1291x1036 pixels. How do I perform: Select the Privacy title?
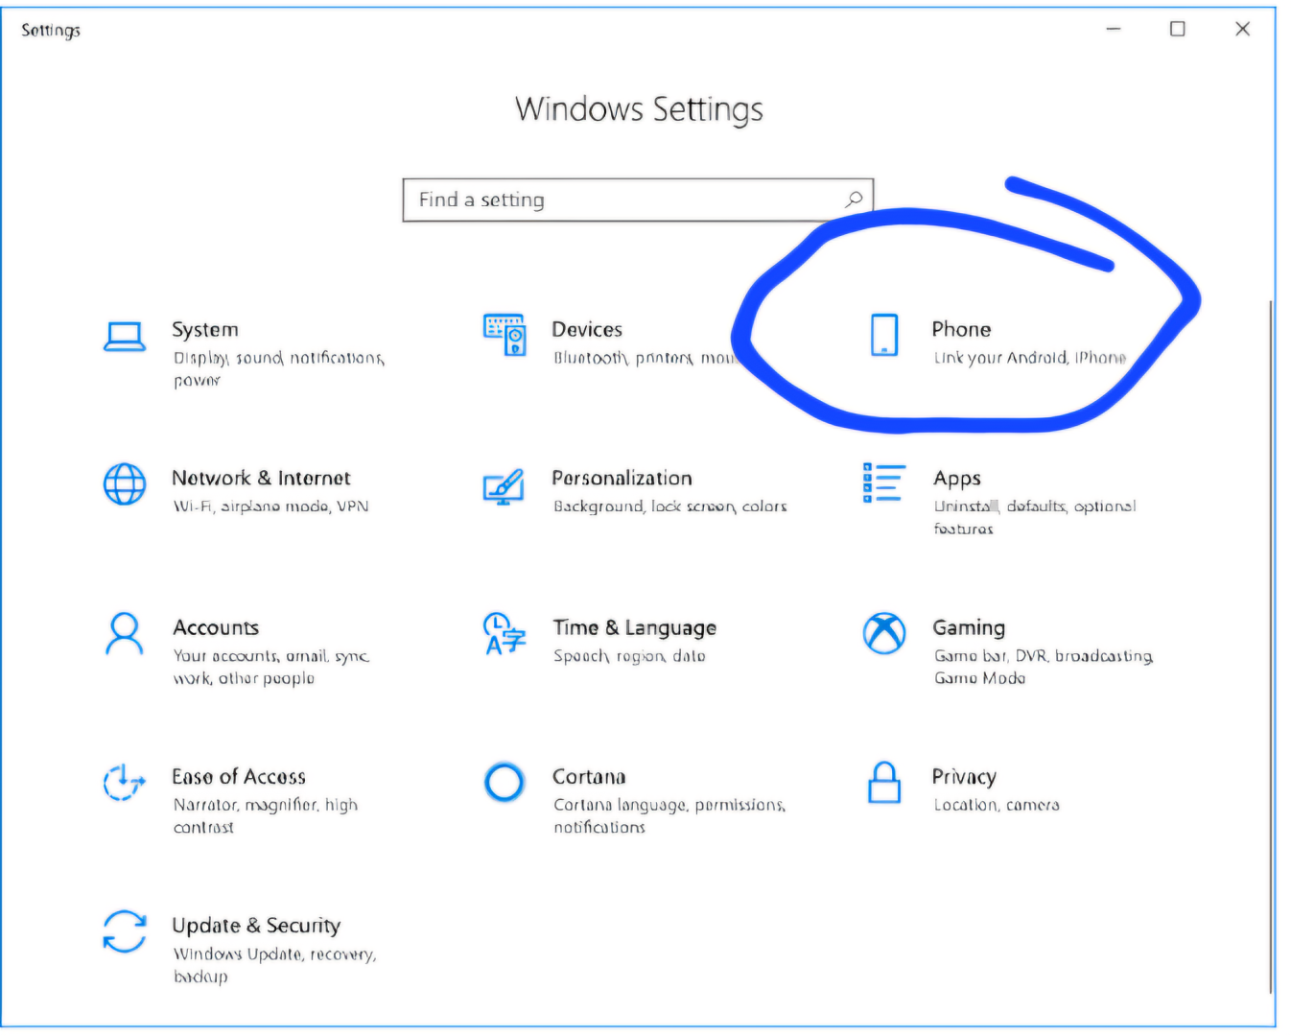pyautogui.click(x=964, y=777)
